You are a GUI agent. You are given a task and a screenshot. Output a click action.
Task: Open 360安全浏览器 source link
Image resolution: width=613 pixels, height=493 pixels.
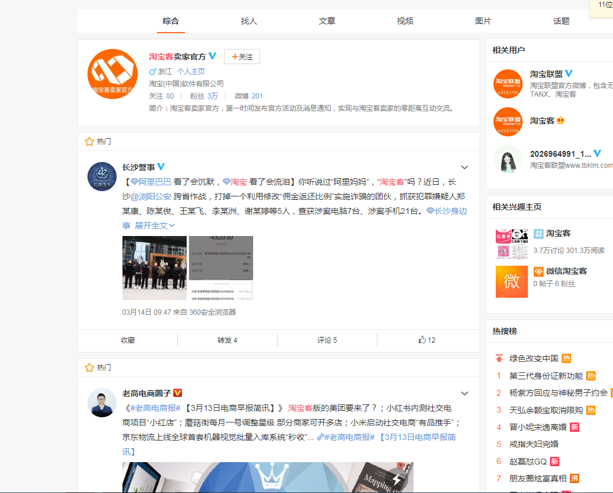click(x=212, y=312)
